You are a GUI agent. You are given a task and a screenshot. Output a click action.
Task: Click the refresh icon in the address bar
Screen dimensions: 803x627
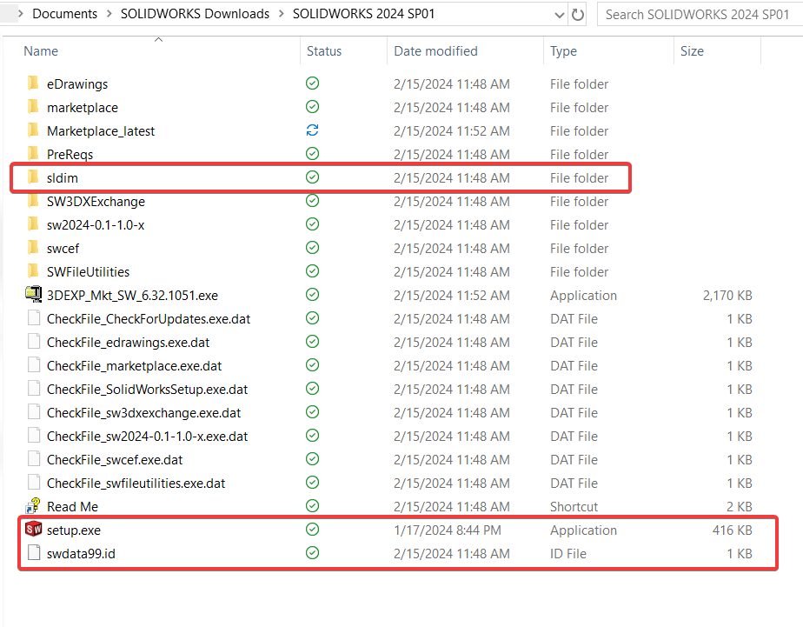coord(580,13)
